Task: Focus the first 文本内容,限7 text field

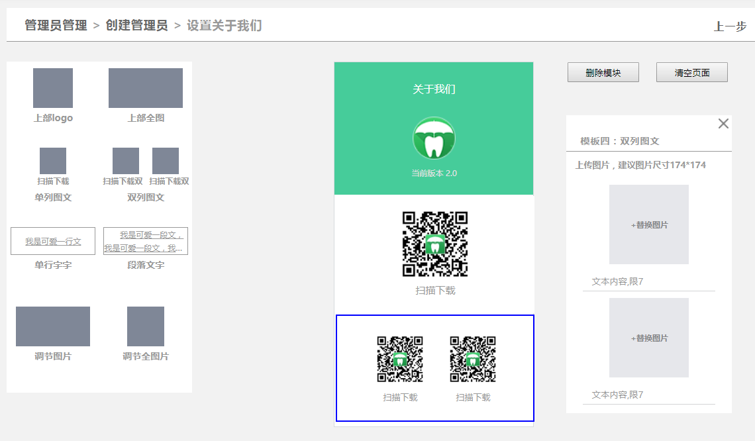Action: 649,281
